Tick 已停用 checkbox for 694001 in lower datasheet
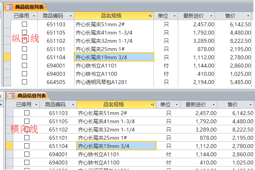Screen dimensions: 255x170 click(x=27, y=154)
